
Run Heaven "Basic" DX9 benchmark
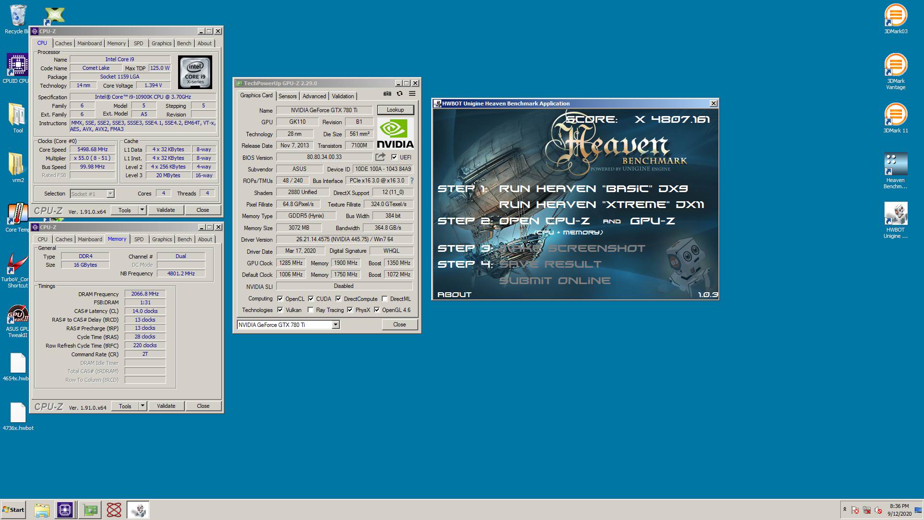click(593, 189)
